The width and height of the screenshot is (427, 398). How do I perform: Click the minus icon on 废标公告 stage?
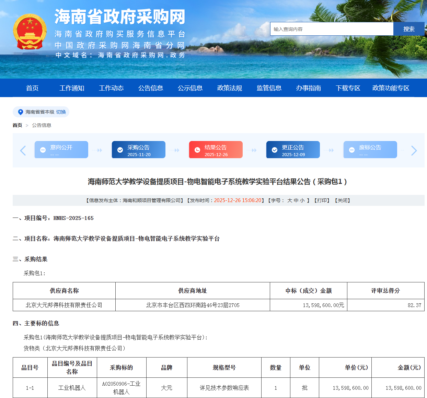pos(351,149)
